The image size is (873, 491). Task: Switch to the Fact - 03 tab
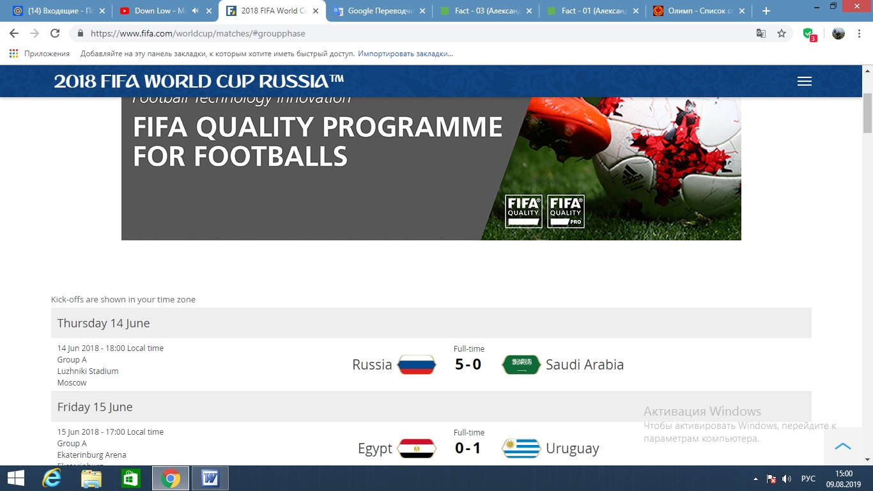click(487, 11)
